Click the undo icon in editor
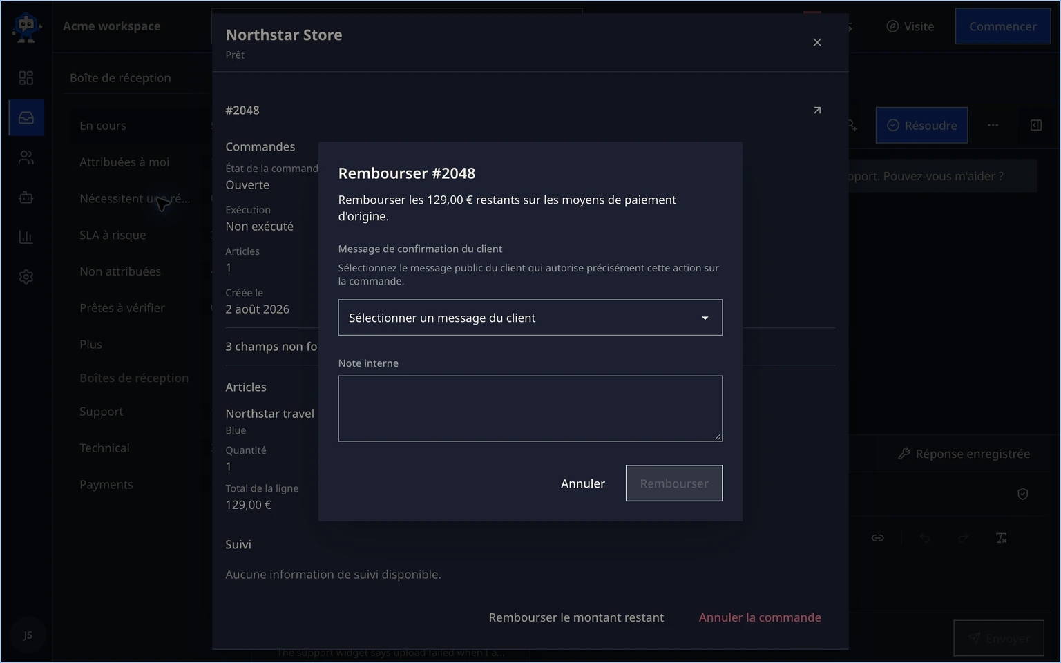The image size is (1061, 663). click(x=925, y=538)
